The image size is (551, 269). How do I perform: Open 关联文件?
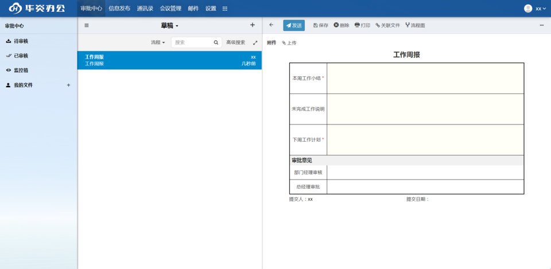click(387, 25)
